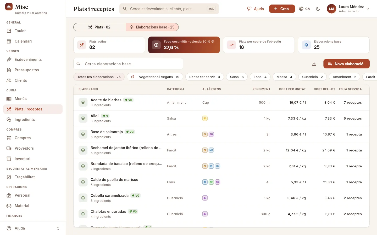The width and height of the screenshot is (377, 235).
Task: Click the Menús book icon
Action: click(x=9, y=99)
